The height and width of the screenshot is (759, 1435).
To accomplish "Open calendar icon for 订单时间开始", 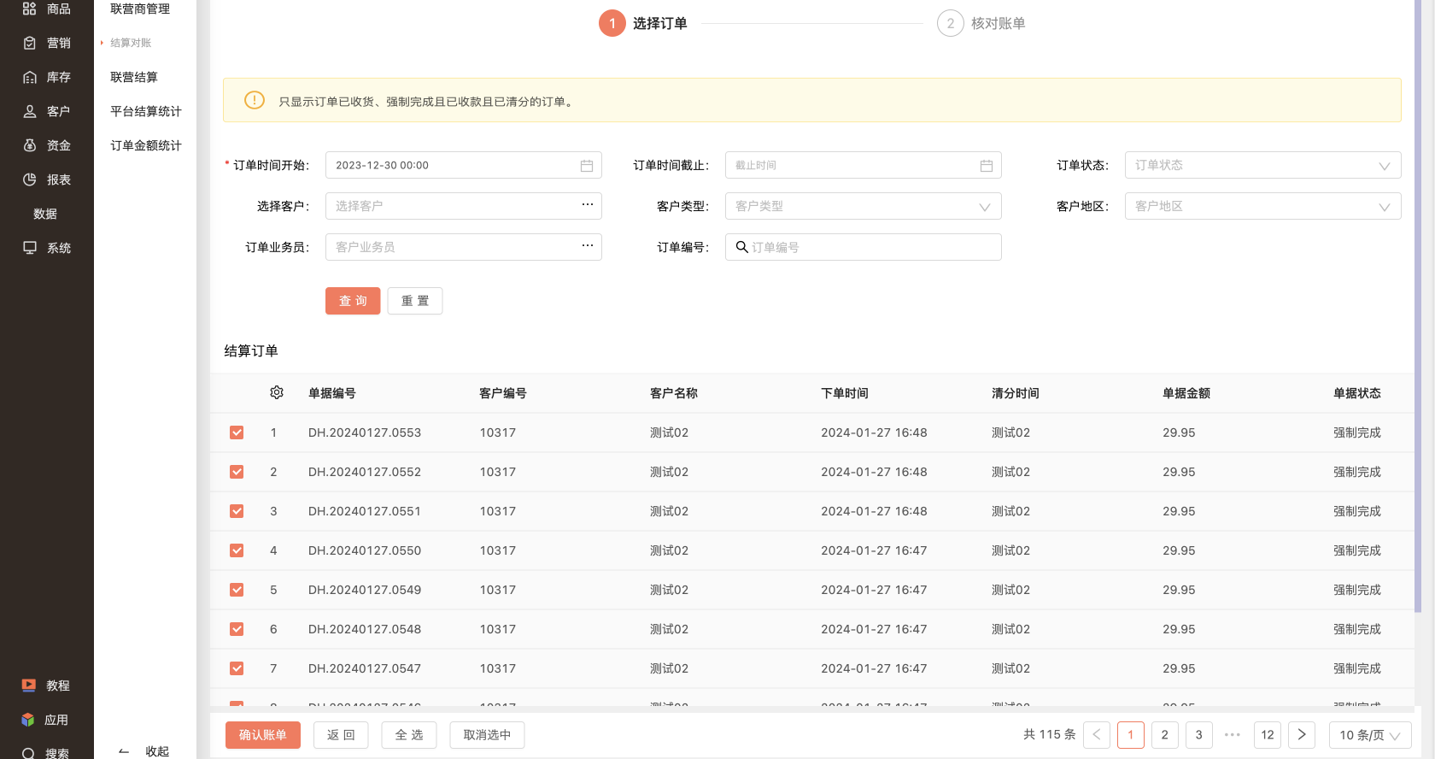I will click(x=587, y=166).
